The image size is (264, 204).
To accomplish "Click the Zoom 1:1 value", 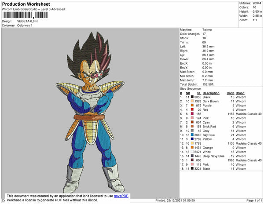I will click(255, 20).
